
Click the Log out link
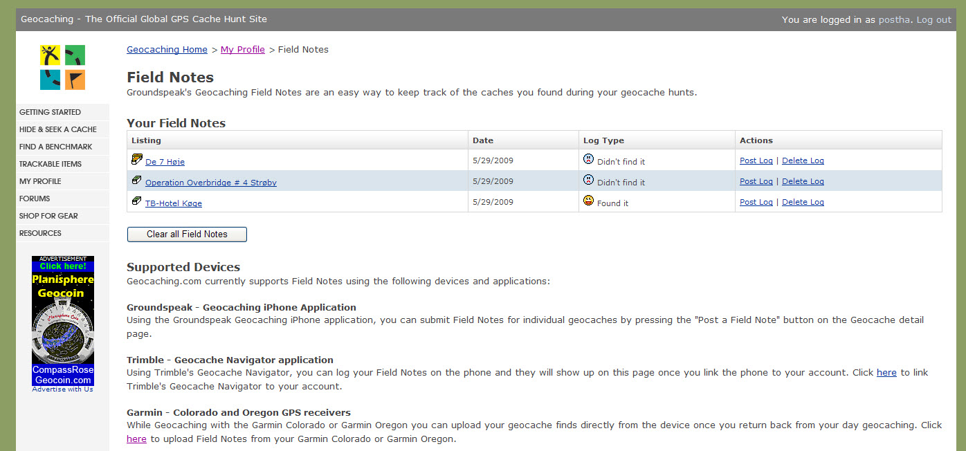coord(933,19)
